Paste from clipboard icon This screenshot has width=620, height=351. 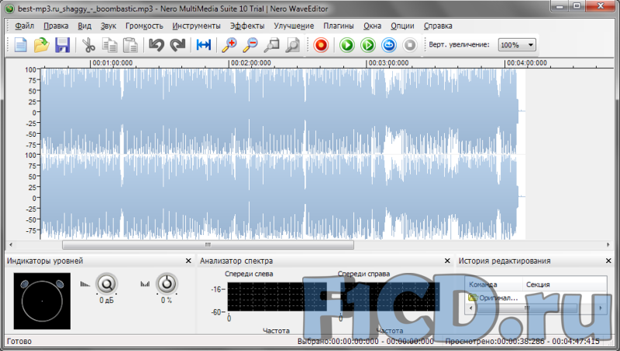pyautogui.click(x=130, y=45)
